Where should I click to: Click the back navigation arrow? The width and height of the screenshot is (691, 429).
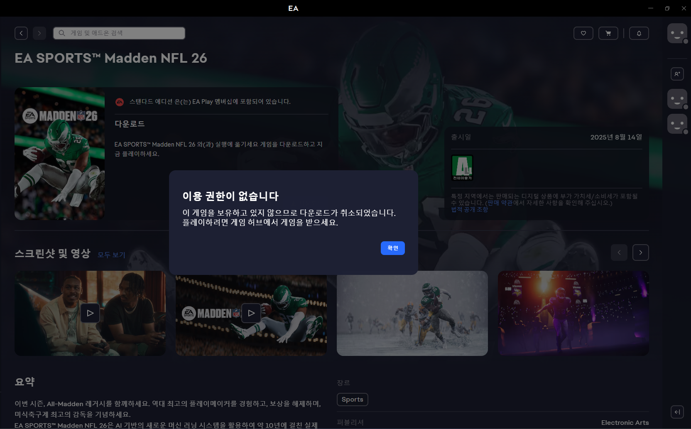click(x=21, y=33)
